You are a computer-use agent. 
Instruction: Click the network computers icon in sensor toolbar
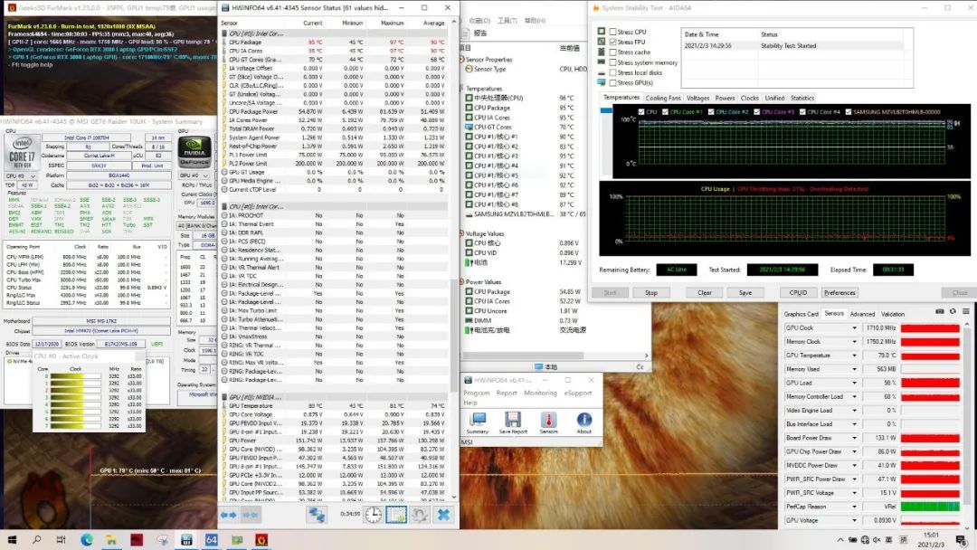pyautogui.click(x=318, y=514)
